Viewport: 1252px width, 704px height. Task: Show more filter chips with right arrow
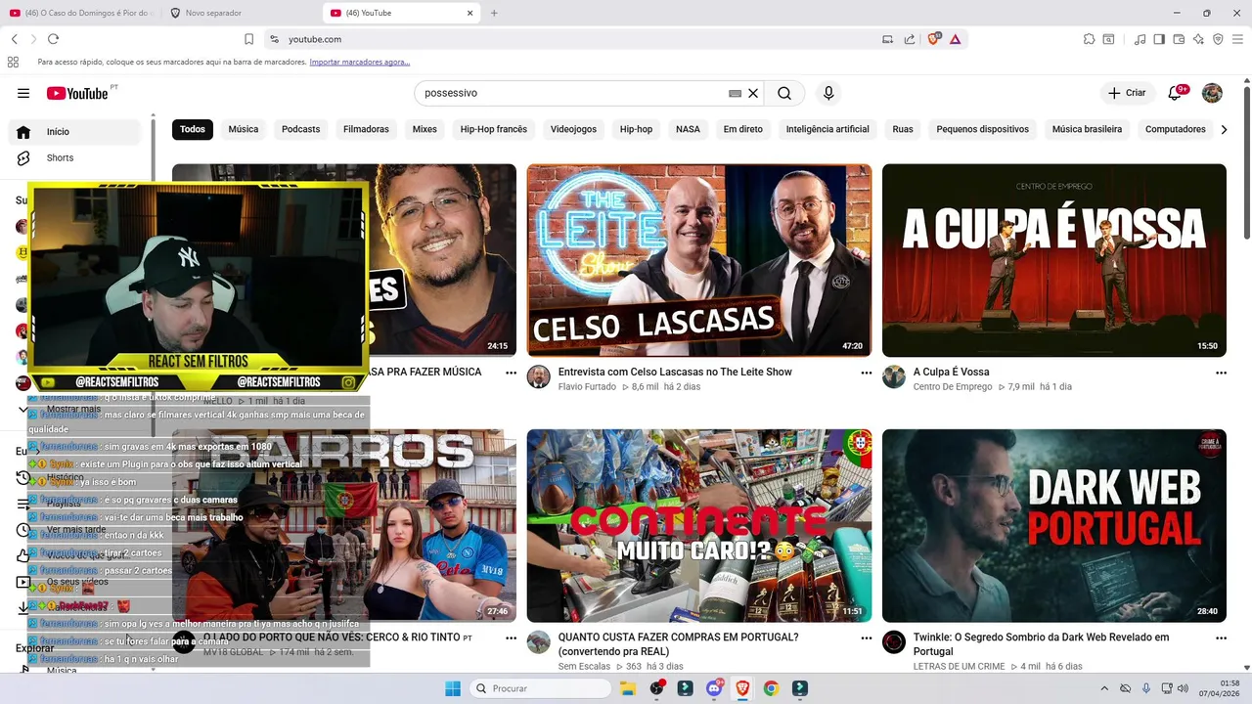pos(1224,129)
